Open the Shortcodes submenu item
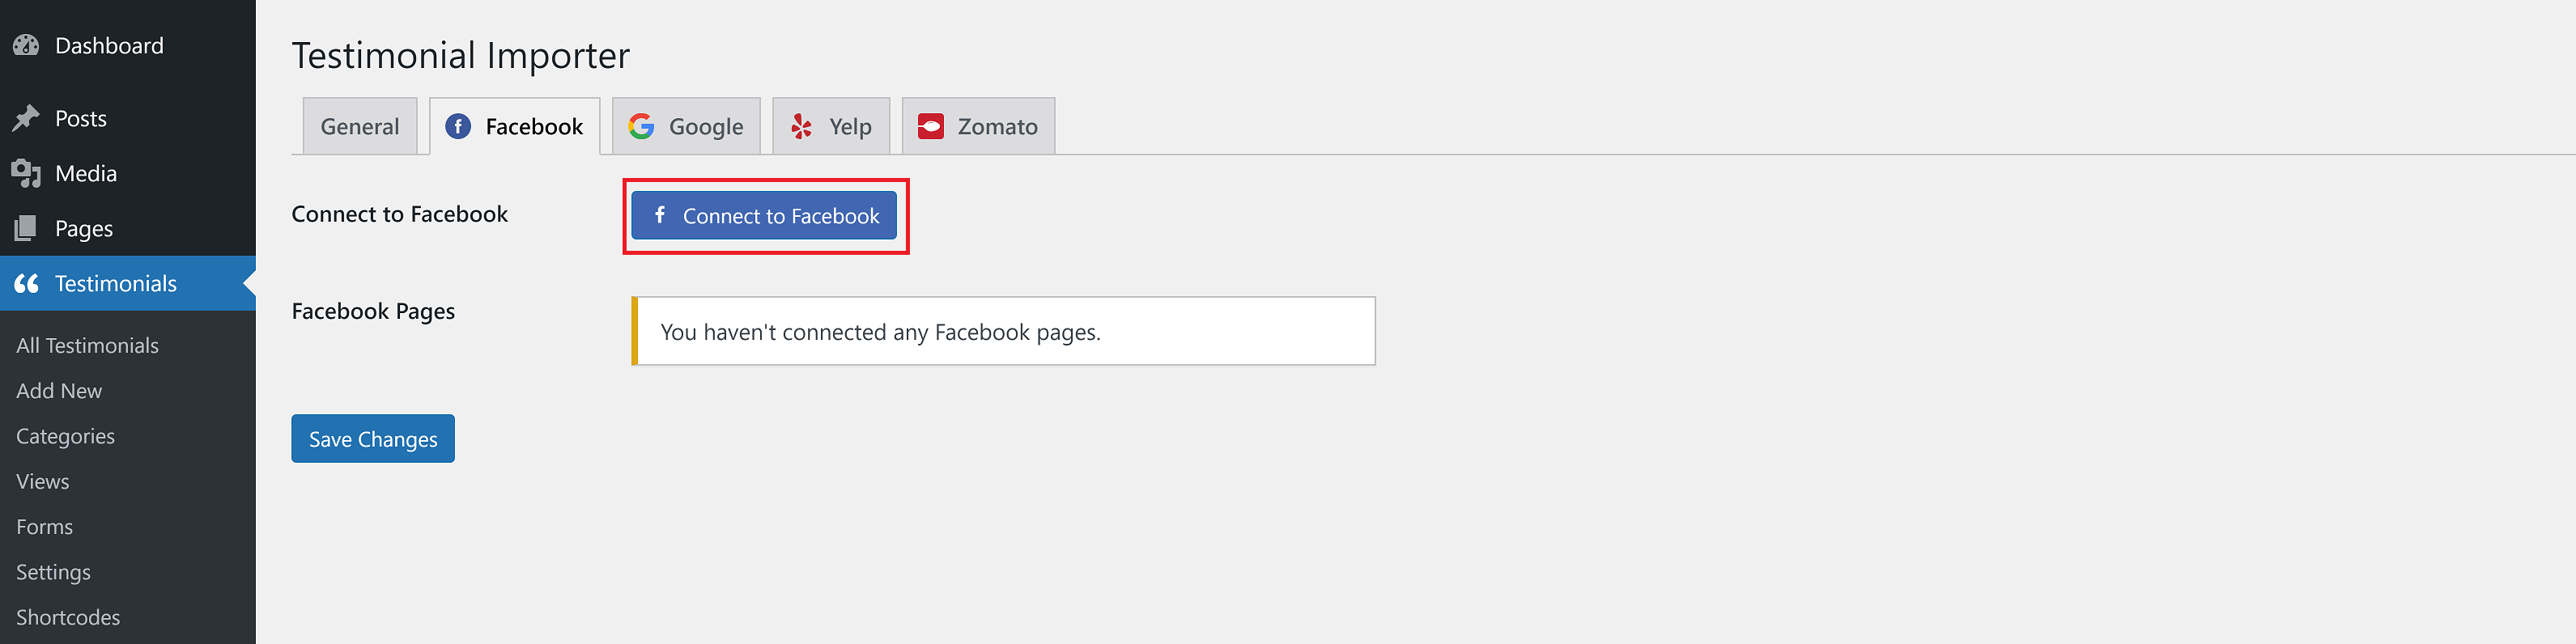2576x644 pixels. click(68, 618)
